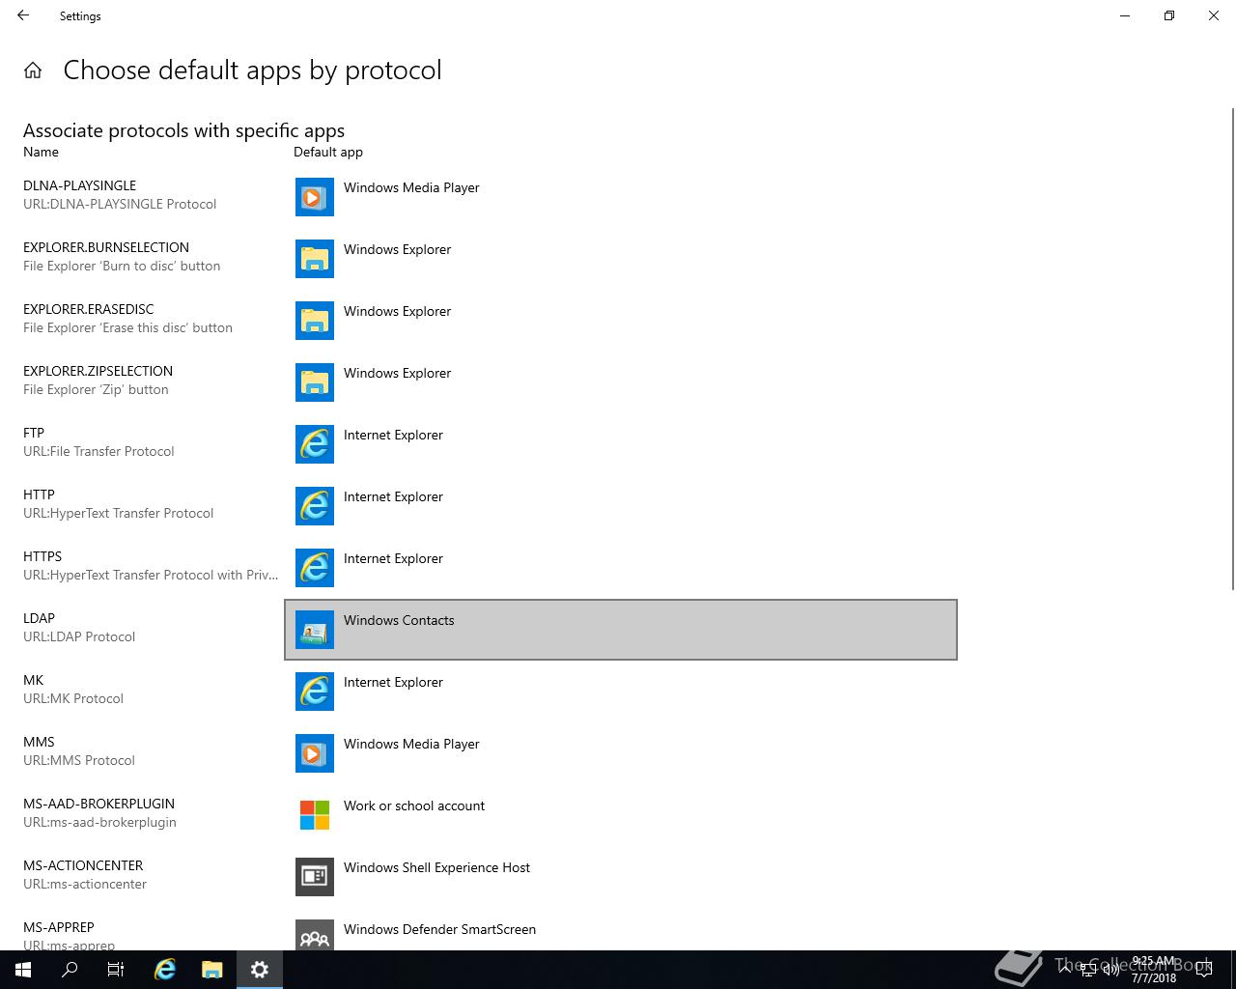Click Internet Explorer icon in HTTP row
The height and width of the screenshot is (989, 1236).
pos(315,506)
